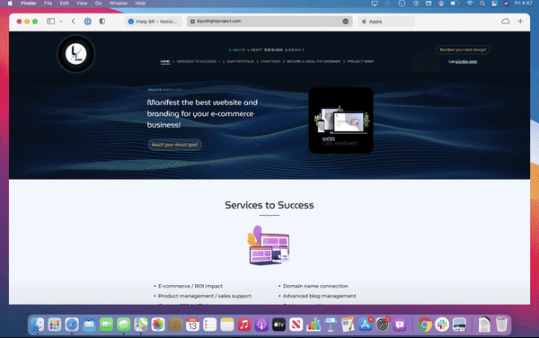This screenshot has height=338, width=539.
Task: Open the View menu
Action: click(82, 4)
